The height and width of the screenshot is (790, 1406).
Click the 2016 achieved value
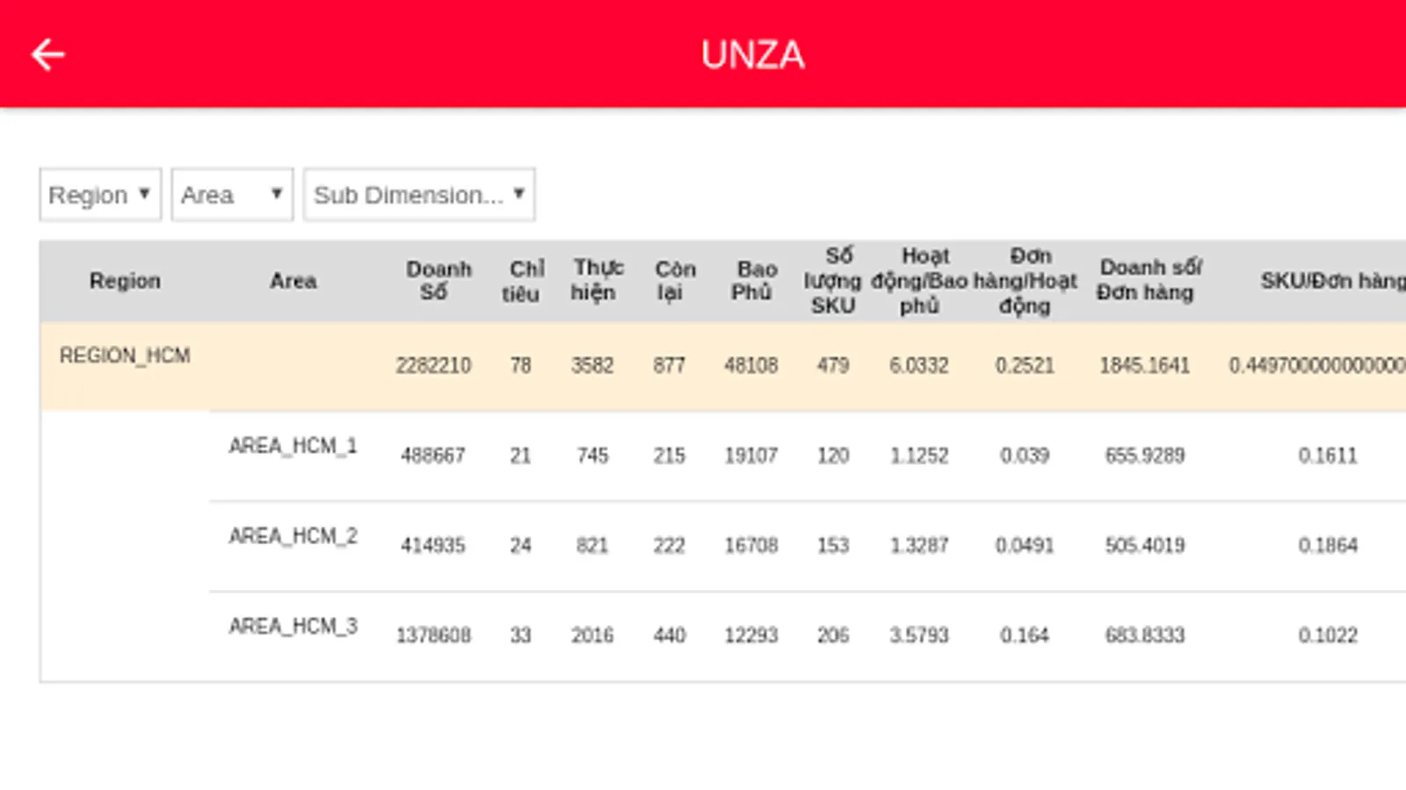click(592, 635)
